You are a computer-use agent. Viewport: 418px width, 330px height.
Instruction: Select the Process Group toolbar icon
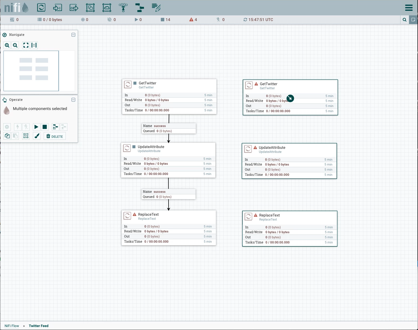pos(90,8)
